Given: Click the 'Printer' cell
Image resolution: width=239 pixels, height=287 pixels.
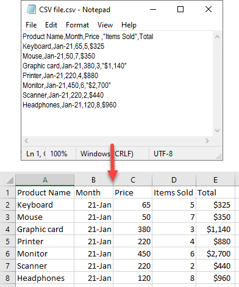Looking at the screenshot, I should click(x=45, y=241).
